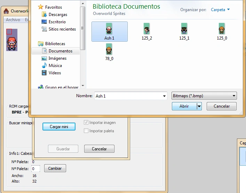Cancel the file open dialog
Image resolution: width=246 pixels, height=193 pixels.
222,106
